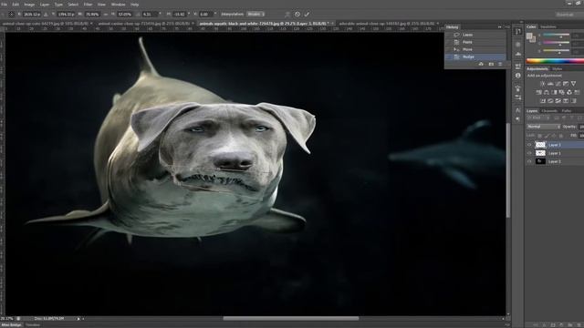Create new snapshot in History panel
The width and height of the screenshot is (584, 328).
491,65
